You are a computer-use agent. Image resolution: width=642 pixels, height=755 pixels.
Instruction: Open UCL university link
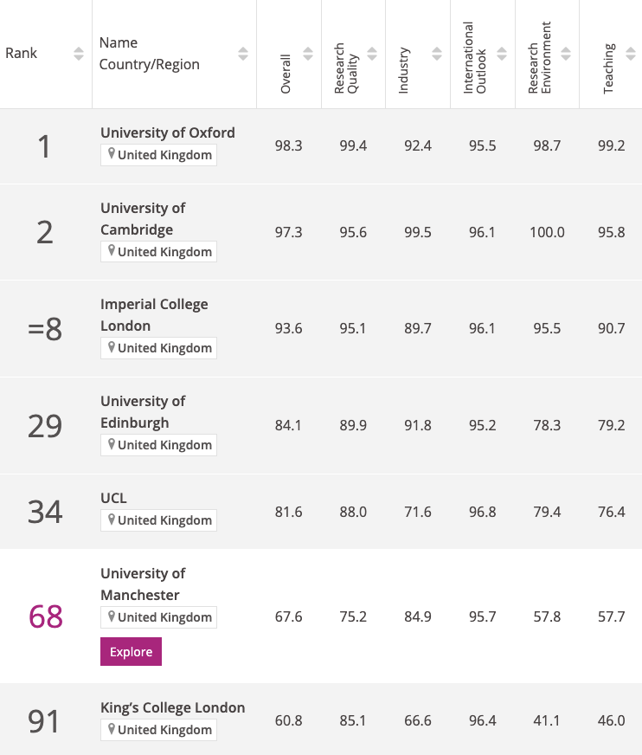[113, 498]
